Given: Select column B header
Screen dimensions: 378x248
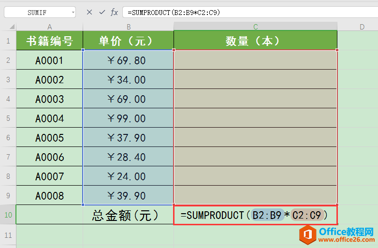Looking at the screenshot, I should [x=129, y=27].
